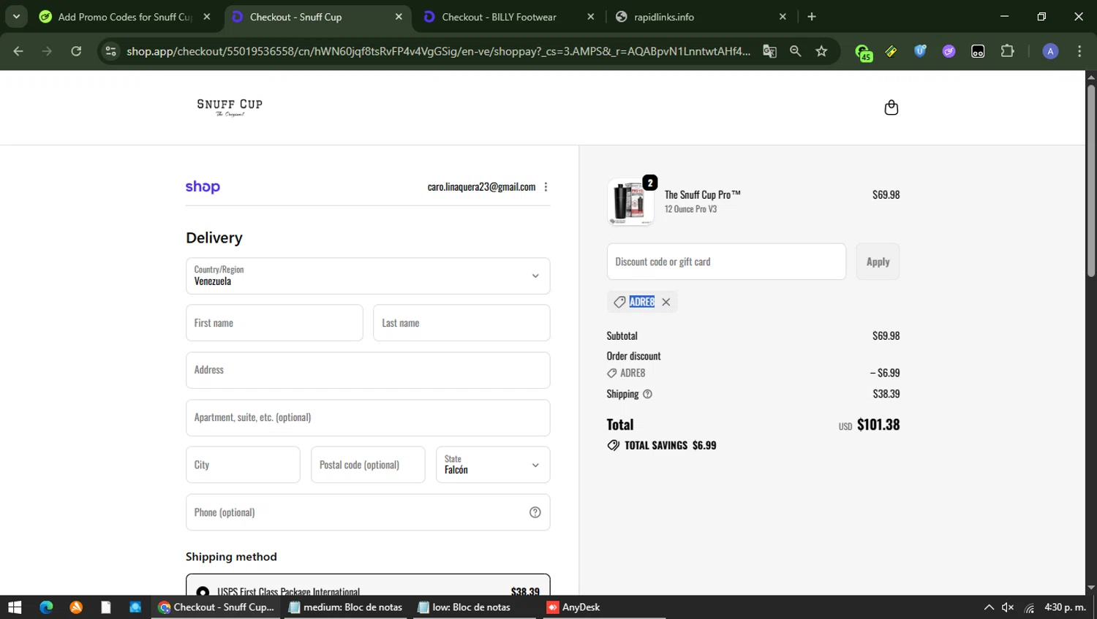Screen dimensions: 1097x619
Task: Click the Address input field
Action: point(368,370)
